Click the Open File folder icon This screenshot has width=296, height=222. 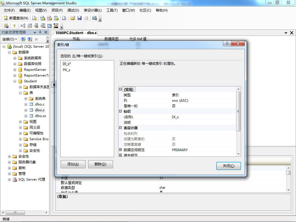click(x=73, y=18)
